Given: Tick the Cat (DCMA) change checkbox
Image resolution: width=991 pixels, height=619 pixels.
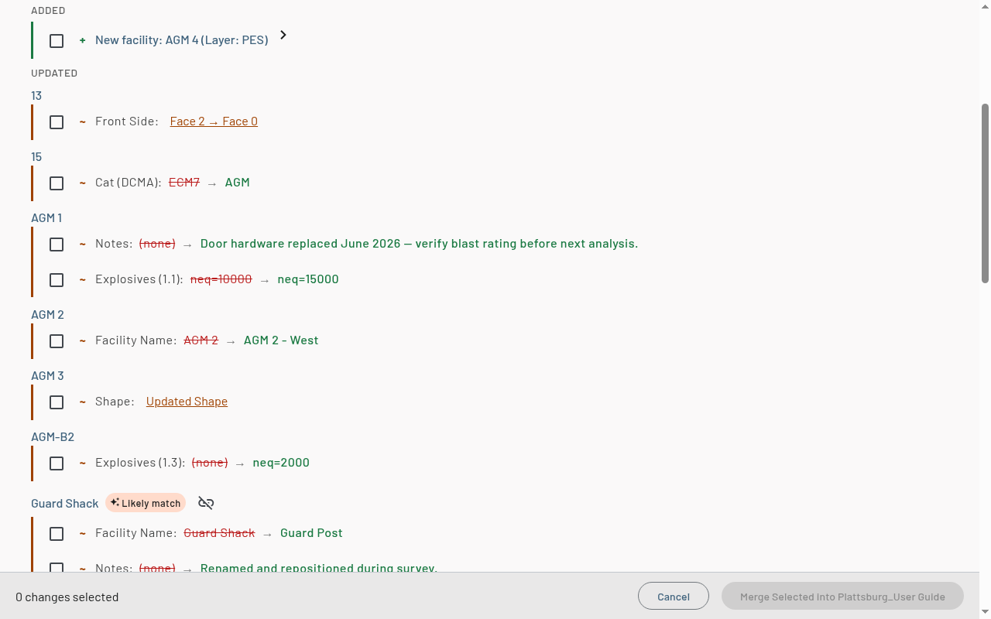Looking at the screenshot, I should 57,183.
